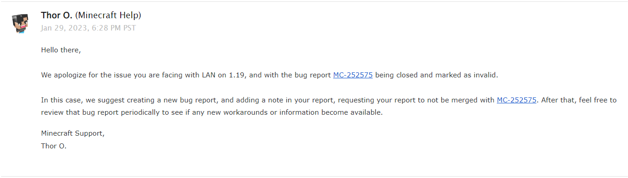
Task: Click Thor O.'s Minecraft avatar picture
Action: [20, 23]
